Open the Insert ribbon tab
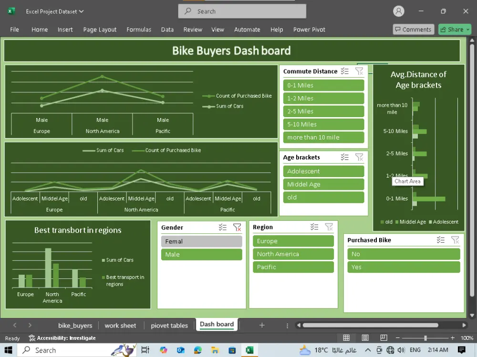 point(65,30)
